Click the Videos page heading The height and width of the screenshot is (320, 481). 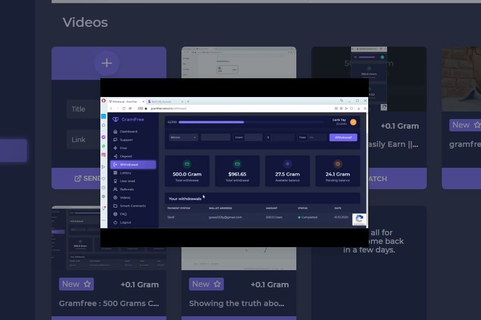[x=85, y=23]
